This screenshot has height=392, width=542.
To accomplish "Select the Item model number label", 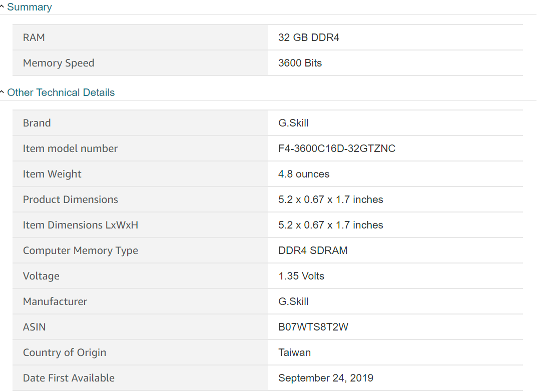I will click(70, 148).
